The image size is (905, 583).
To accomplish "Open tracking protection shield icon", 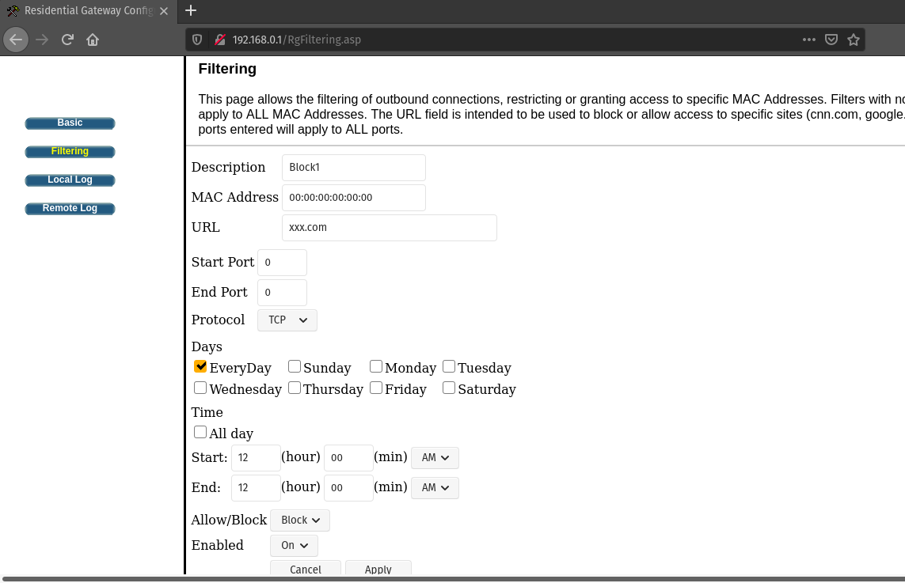I will (x=197, y=40).
